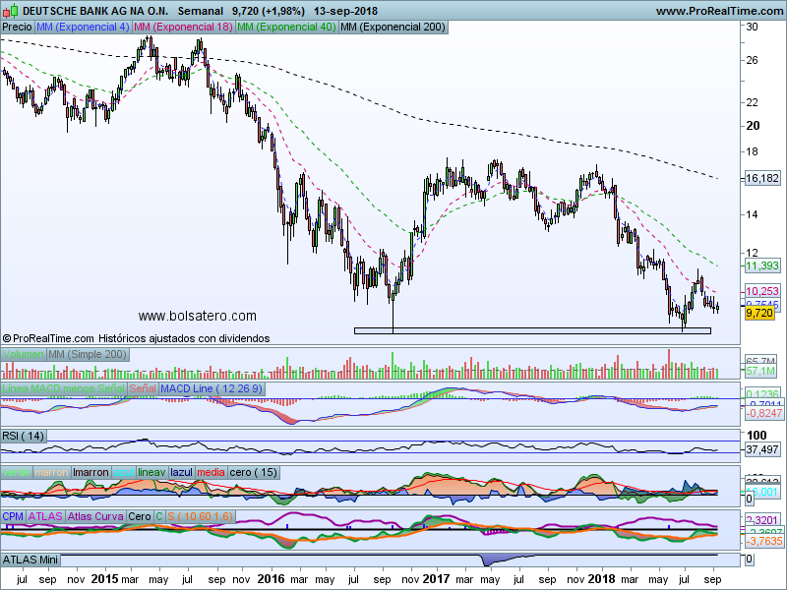Click the red Señal label in MACD panel
The height and width of the screenshot is (590, 787).
pos(142,389)
